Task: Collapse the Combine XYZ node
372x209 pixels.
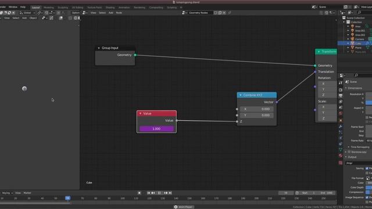Action: (x=241, y=95)
